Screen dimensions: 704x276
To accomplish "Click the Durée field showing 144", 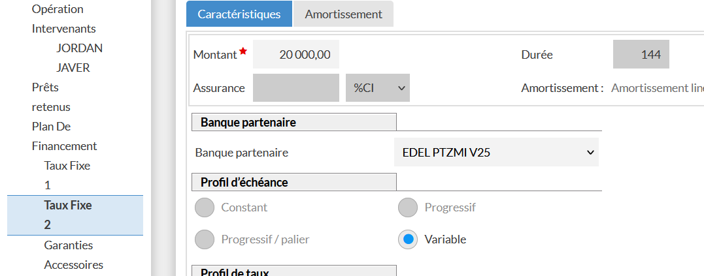I will coord(641,55).
